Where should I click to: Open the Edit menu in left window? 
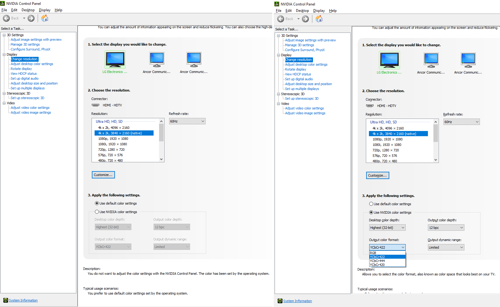tap(14, 10)
